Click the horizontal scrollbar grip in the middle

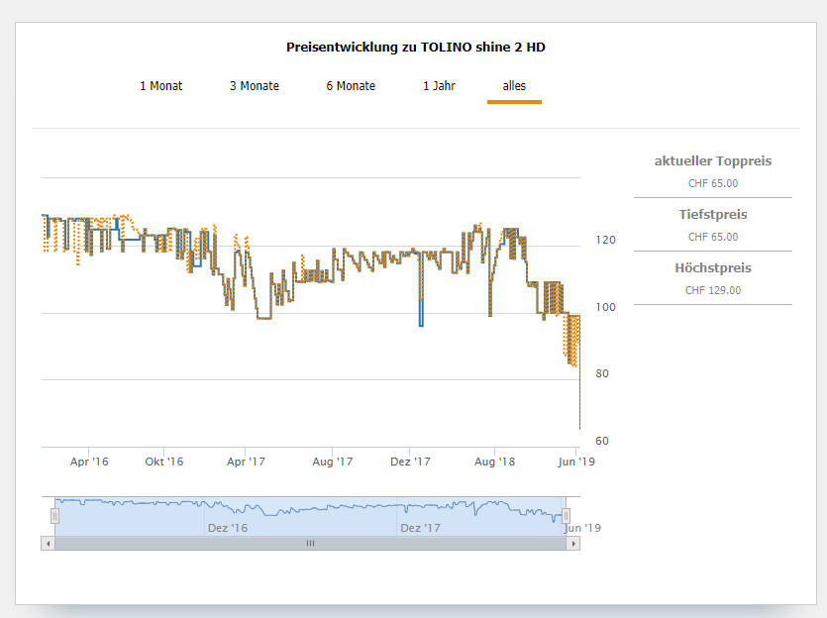pyautogui.click(x=310, y=543)
